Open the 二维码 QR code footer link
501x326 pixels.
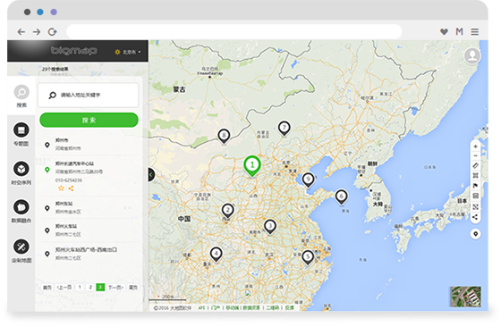coord(273,308)
